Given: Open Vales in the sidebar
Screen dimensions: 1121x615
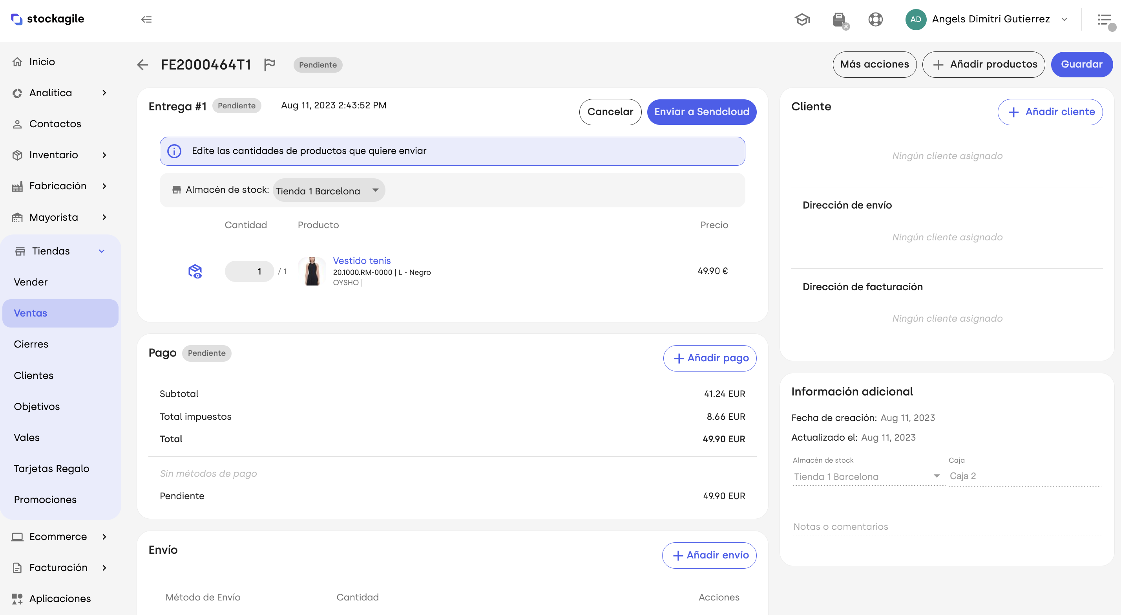Looking at the screenshot, I should [27, 437].
